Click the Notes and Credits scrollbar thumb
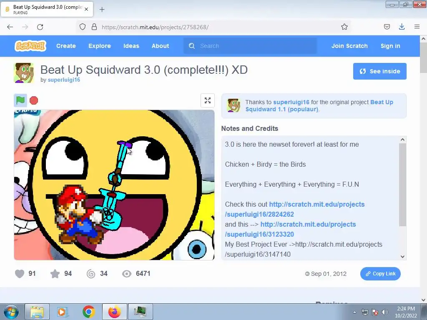Viewport: 427px width, 320px height. coord(402,185)
